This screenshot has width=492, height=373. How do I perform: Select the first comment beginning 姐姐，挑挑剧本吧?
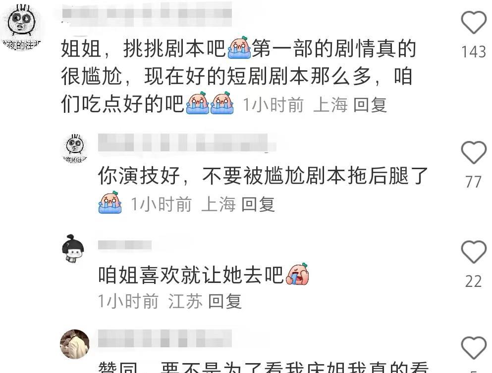[238, 76]
